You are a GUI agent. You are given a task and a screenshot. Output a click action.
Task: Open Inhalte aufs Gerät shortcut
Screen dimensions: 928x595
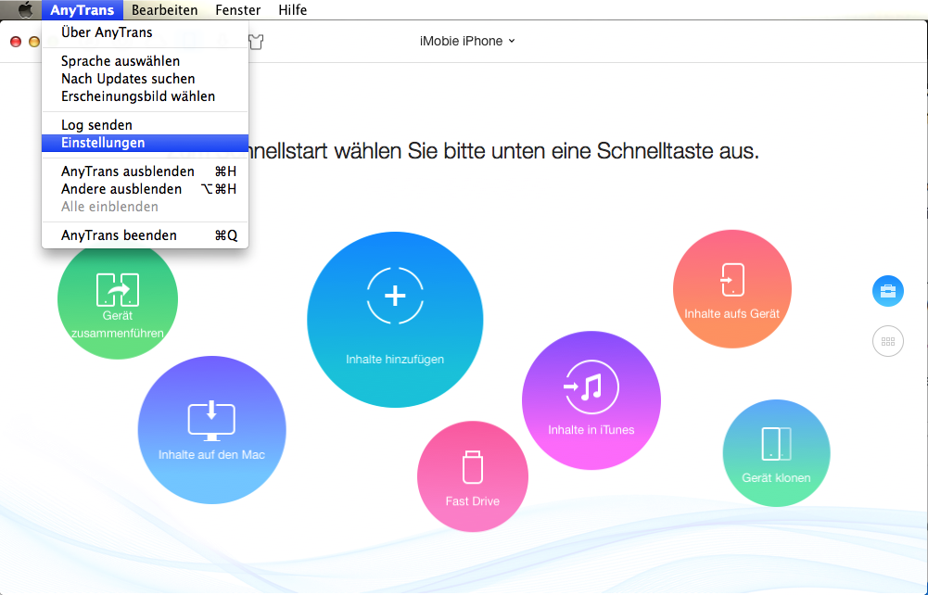coord(732,288)
